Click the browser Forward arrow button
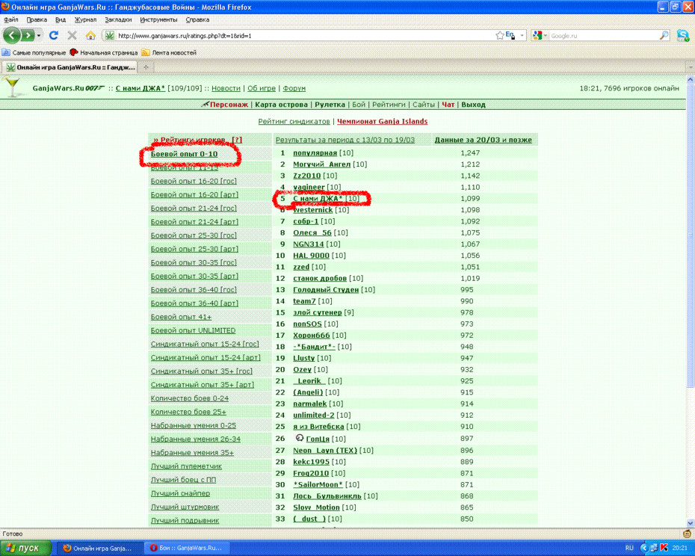The width and height of the screenshot is (695, 556). pyautogui.click(x=28, y=35)
